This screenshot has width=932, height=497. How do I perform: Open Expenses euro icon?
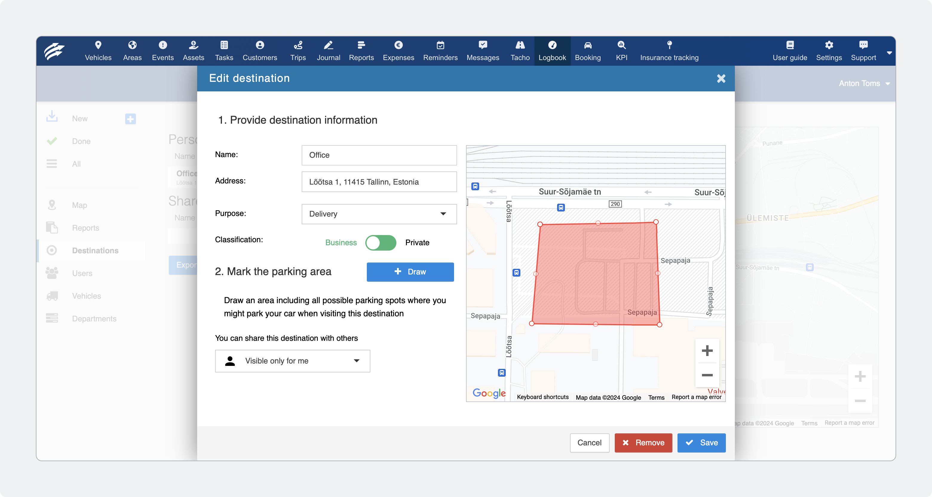pyautogui.click(x=398, y=45)
